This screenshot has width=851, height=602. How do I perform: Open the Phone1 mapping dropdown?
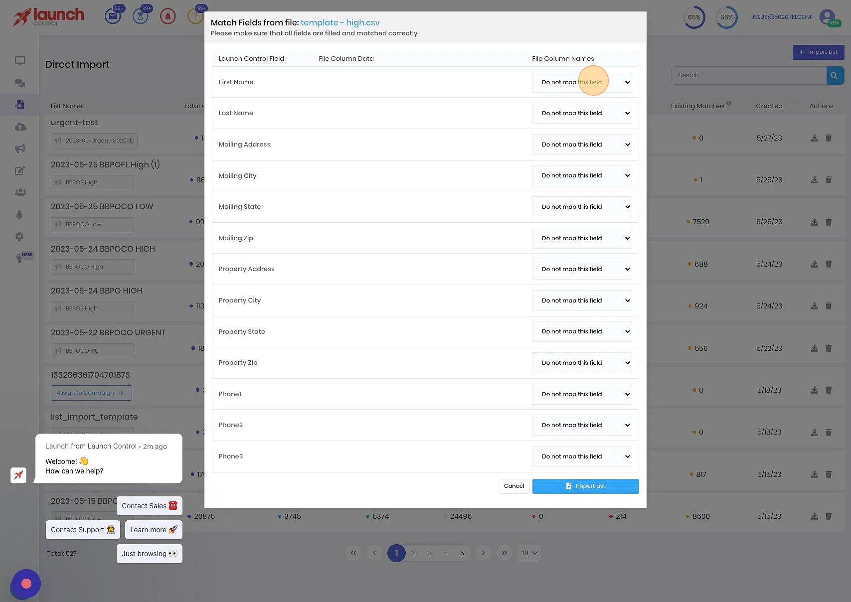[582, 394]
